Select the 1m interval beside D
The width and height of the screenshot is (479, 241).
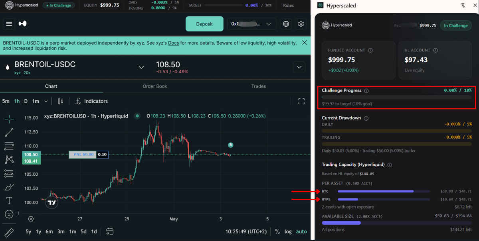(x=36, y=101)
